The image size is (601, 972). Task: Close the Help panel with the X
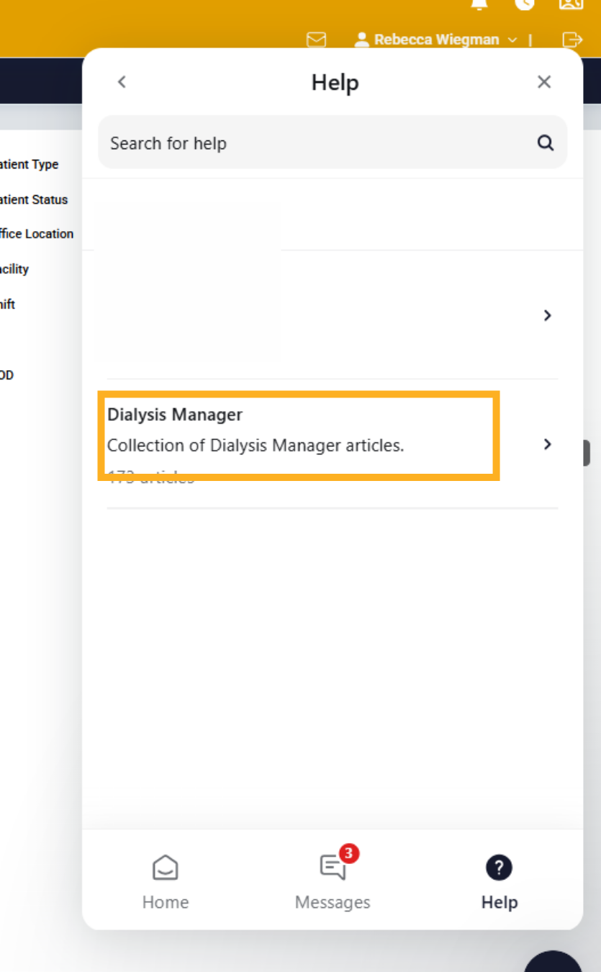544,82
